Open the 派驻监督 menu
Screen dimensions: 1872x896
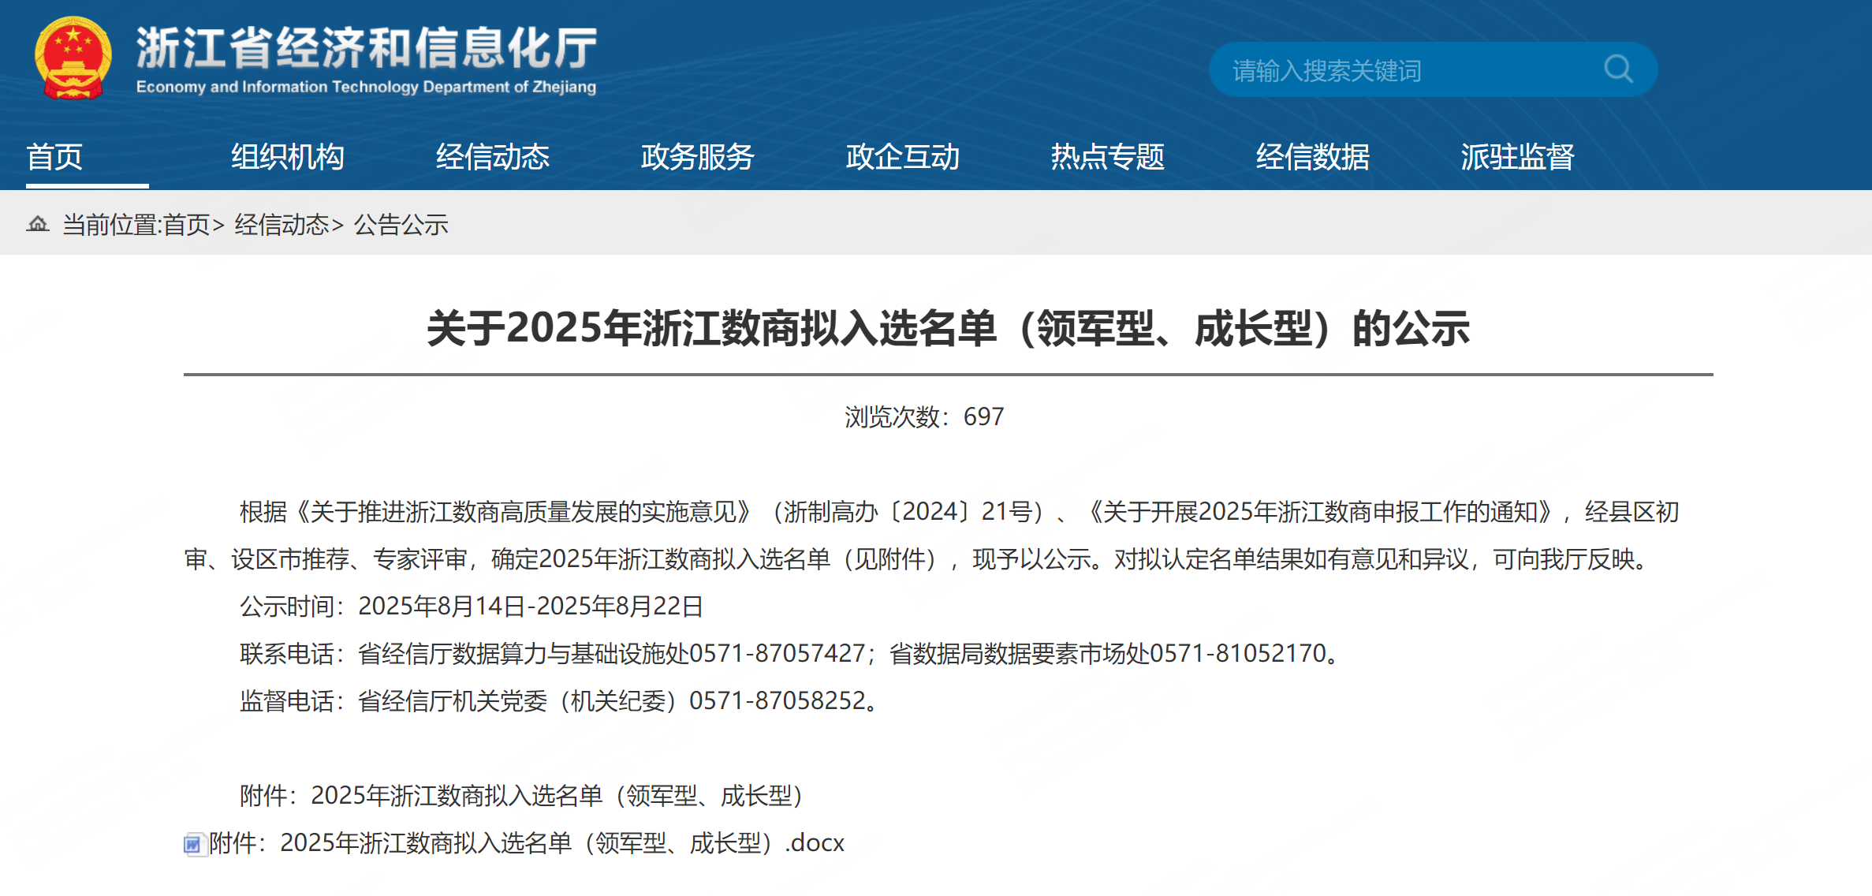[1518, 157]
